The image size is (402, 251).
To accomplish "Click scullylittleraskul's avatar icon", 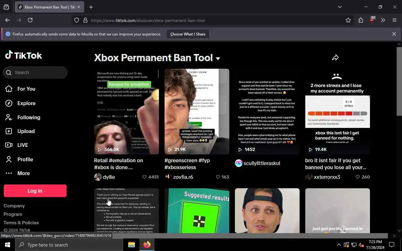I will 239,163.
